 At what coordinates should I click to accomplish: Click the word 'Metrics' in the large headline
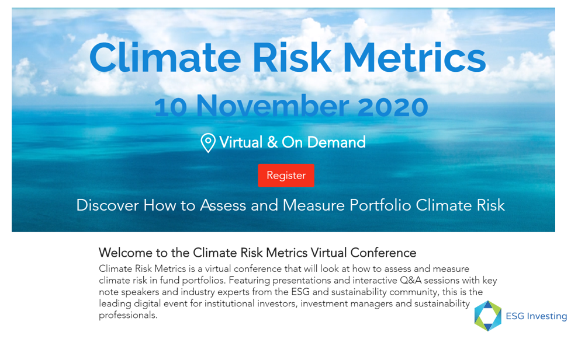pyautogui.click(x=414, y=58)
